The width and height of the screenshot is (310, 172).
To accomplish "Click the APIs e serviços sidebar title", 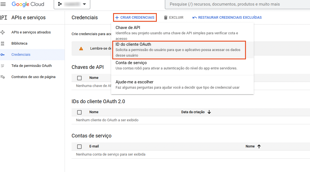I will tap(28, 17).
